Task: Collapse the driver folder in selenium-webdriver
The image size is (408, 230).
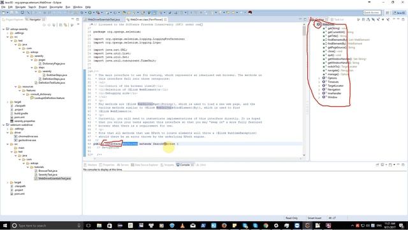Action: (x=8, y=132)
